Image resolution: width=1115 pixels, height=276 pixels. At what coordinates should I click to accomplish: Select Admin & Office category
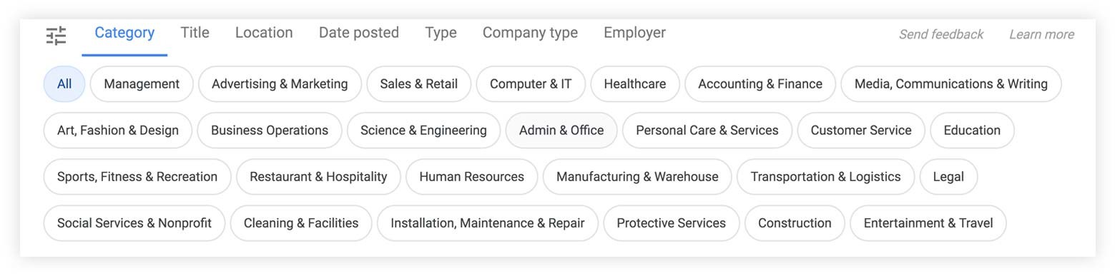coord(561,131)
